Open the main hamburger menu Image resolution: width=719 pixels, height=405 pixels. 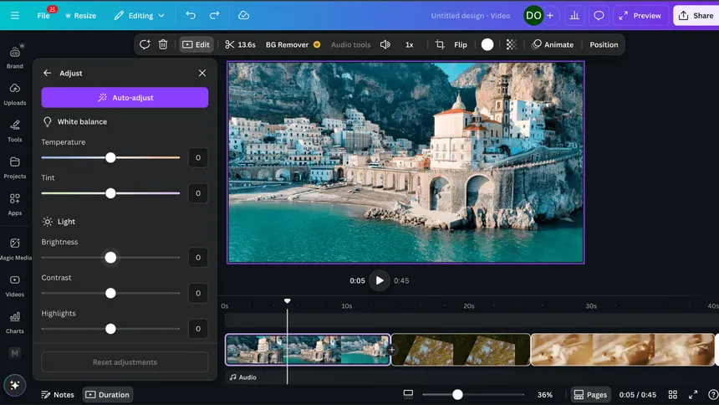click(15, 15)
